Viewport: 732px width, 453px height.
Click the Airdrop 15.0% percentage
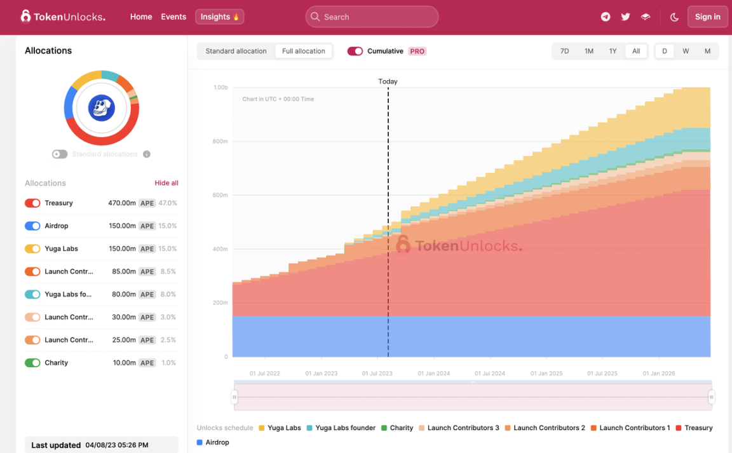coord(168,226)
